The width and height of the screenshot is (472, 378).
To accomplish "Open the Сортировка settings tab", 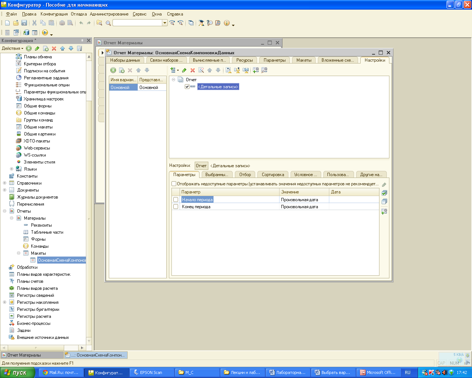I will 273,175.
